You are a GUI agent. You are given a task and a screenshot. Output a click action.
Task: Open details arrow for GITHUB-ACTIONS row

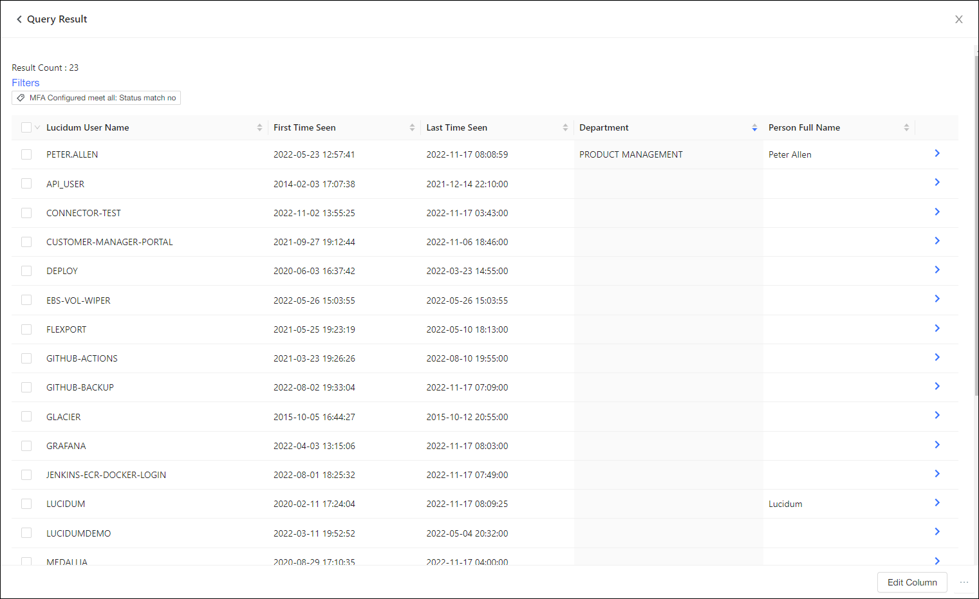pos(937,357)
